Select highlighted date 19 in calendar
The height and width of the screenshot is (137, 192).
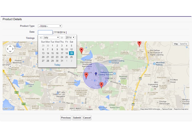click(71, 53)
